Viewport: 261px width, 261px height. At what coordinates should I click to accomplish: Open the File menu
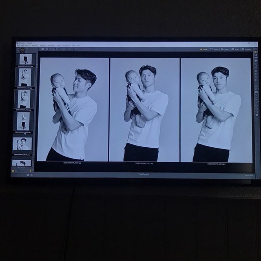pos(18,45)
